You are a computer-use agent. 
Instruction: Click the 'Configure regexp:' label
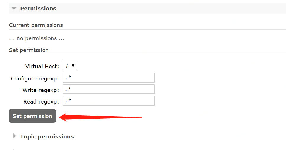(35, 79)
